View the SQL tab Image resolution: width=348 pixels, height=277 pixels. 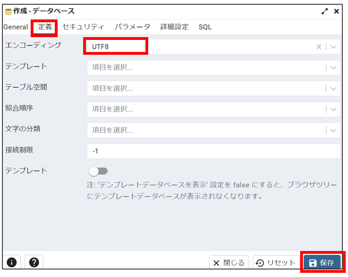click(205, 27)
